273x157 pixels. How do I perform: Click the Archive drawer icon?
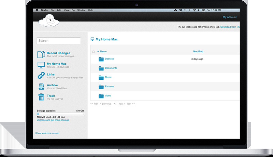click(41, 86)
